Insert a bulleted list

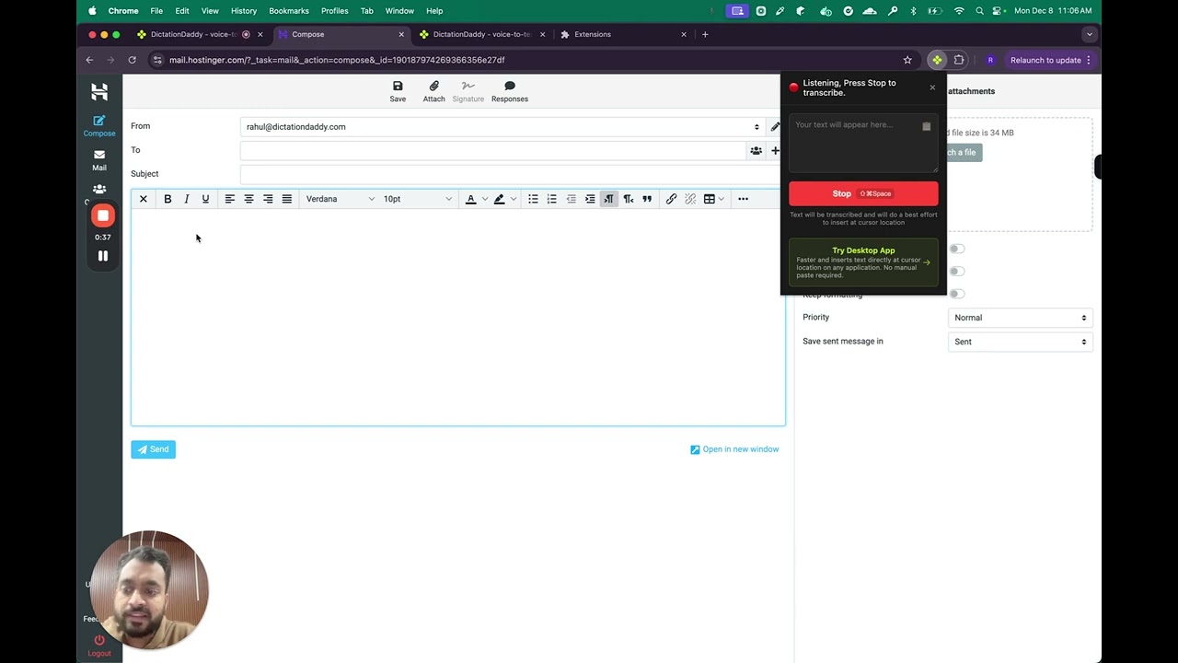(x=533, y=199)
